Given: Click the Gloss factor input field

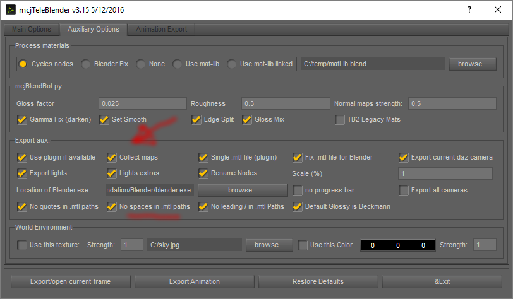Looking at the screenshot, I should tap(142, 103).
